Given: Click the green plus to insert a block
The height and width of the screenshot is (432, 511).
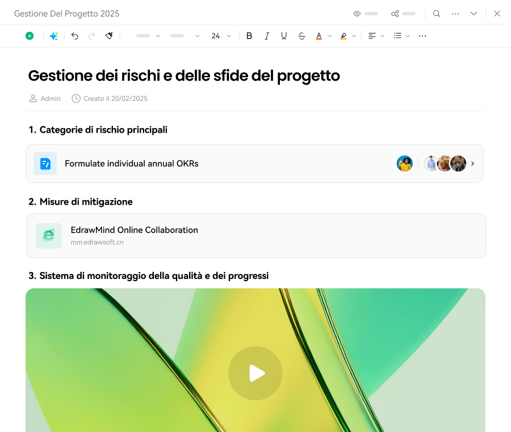Looking at the screenshot, I should tap(29, 35).
